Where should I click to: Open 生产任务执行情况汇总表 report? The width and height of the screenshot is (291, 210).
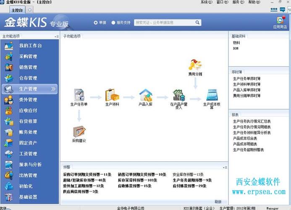click(x=252, y=121)
